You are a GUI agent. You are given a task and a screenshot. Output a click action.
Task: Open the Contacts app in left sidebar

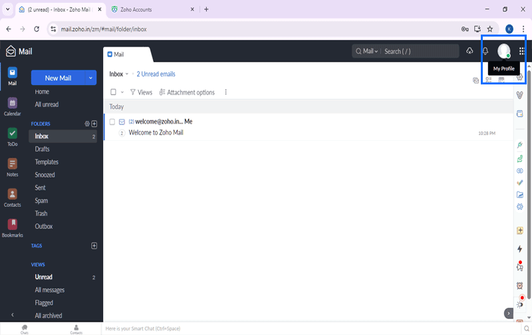(12, 197)
